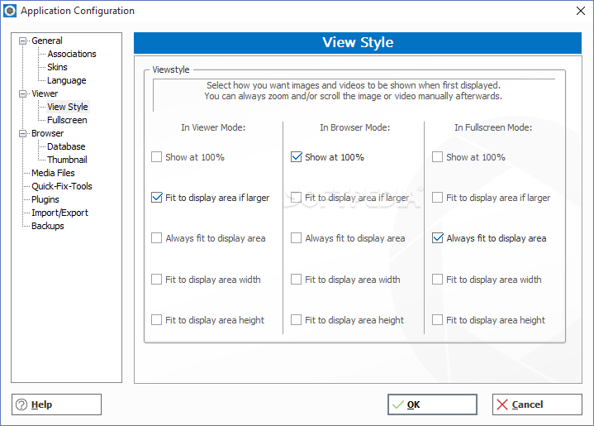
Task: Collapse the General tree node
Action: pyautogui.click(x=23, y=41)
